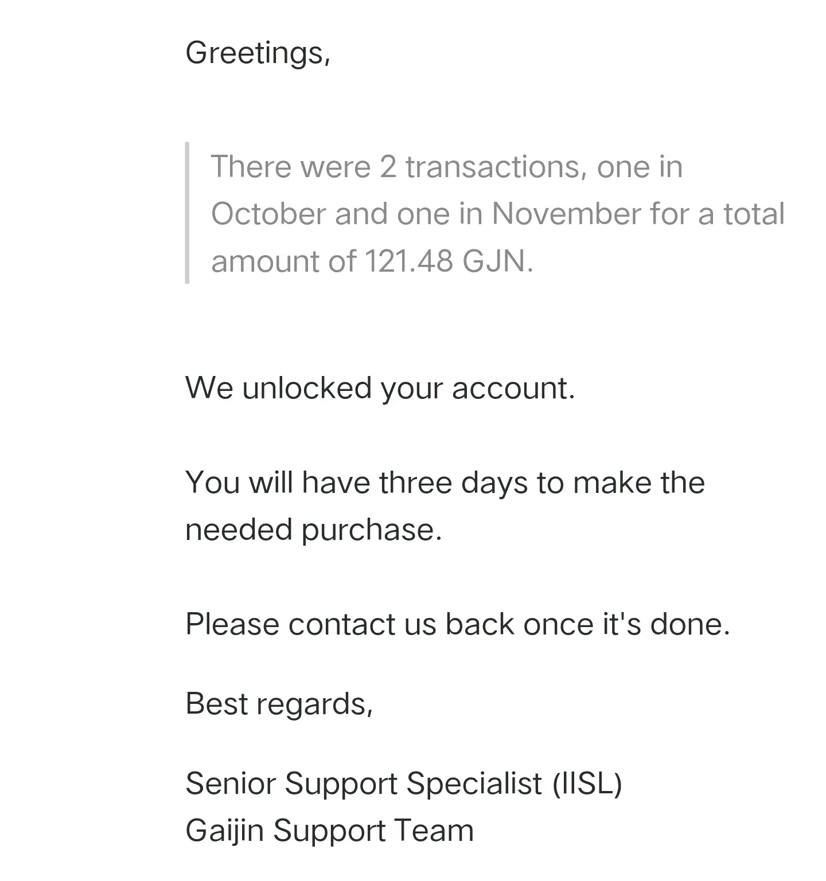
Task: Click the "Gaijin Support Team" signature line
Action: click(330, 831)
